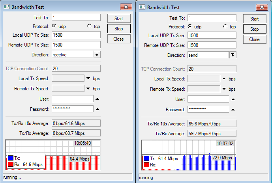Click '59.7 Mbps/0 bps' average value
The image size is (272, 183).
click(x=212, y=133)
